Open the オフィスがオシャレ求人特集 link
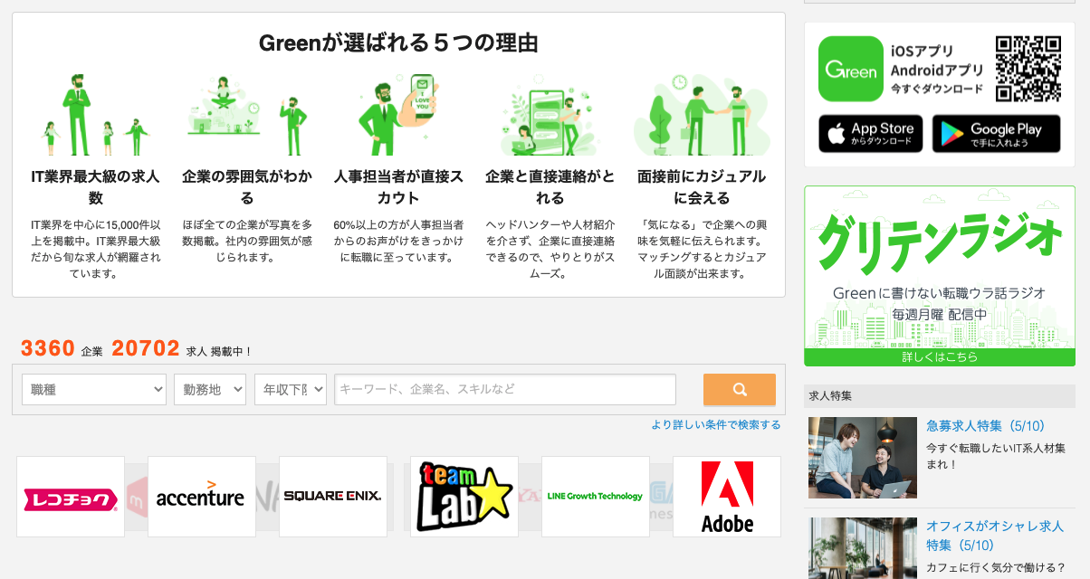 tap(992, 536)
